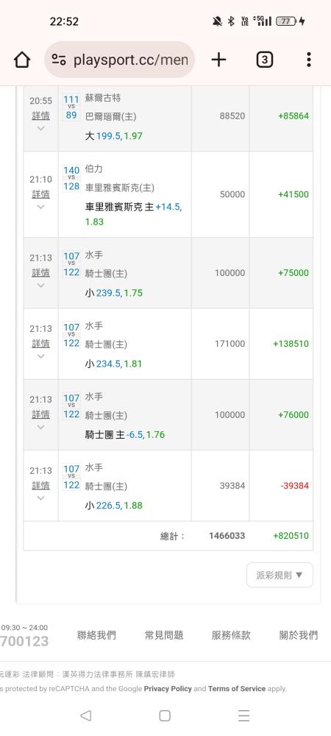Open new tab with plus icon

click(x=218, y=60)
